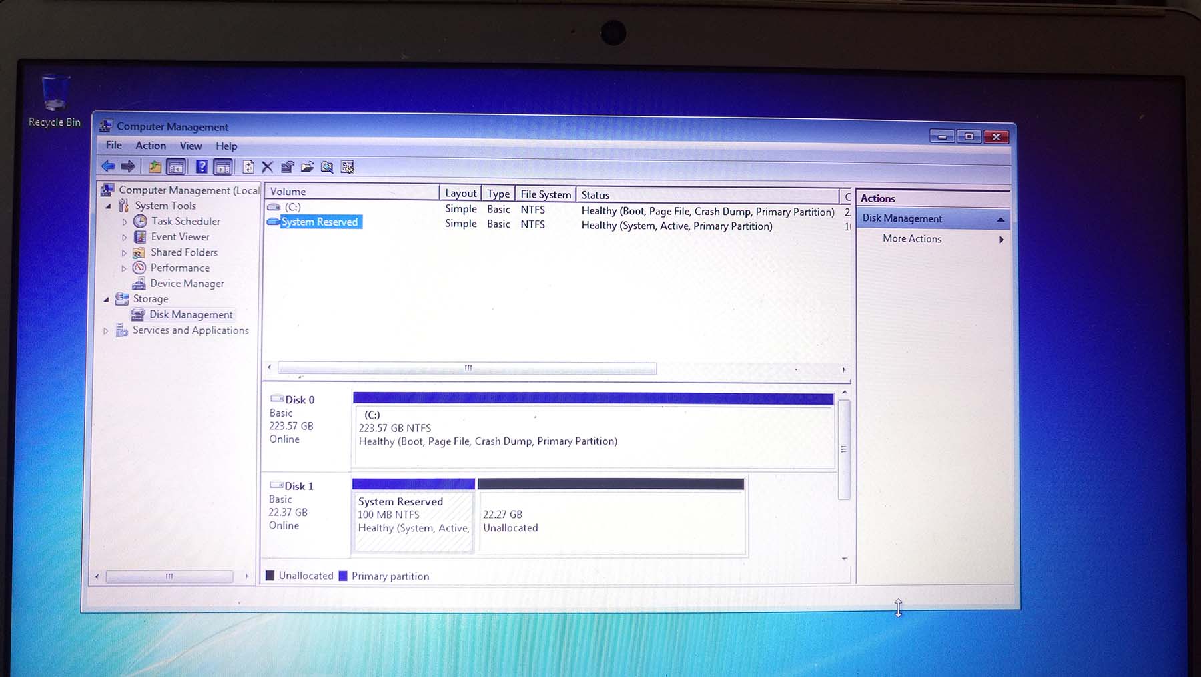This screenshot has height=677, width=1201.
Task: Sort by the File System column header
Action: tap(546, 194)
